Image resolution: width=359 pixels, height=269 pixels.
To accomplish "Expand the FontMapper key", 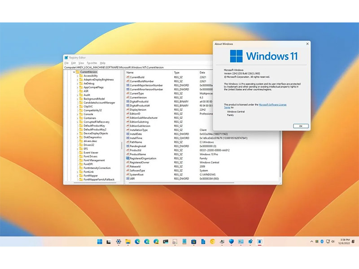I will tap(77, 176).
